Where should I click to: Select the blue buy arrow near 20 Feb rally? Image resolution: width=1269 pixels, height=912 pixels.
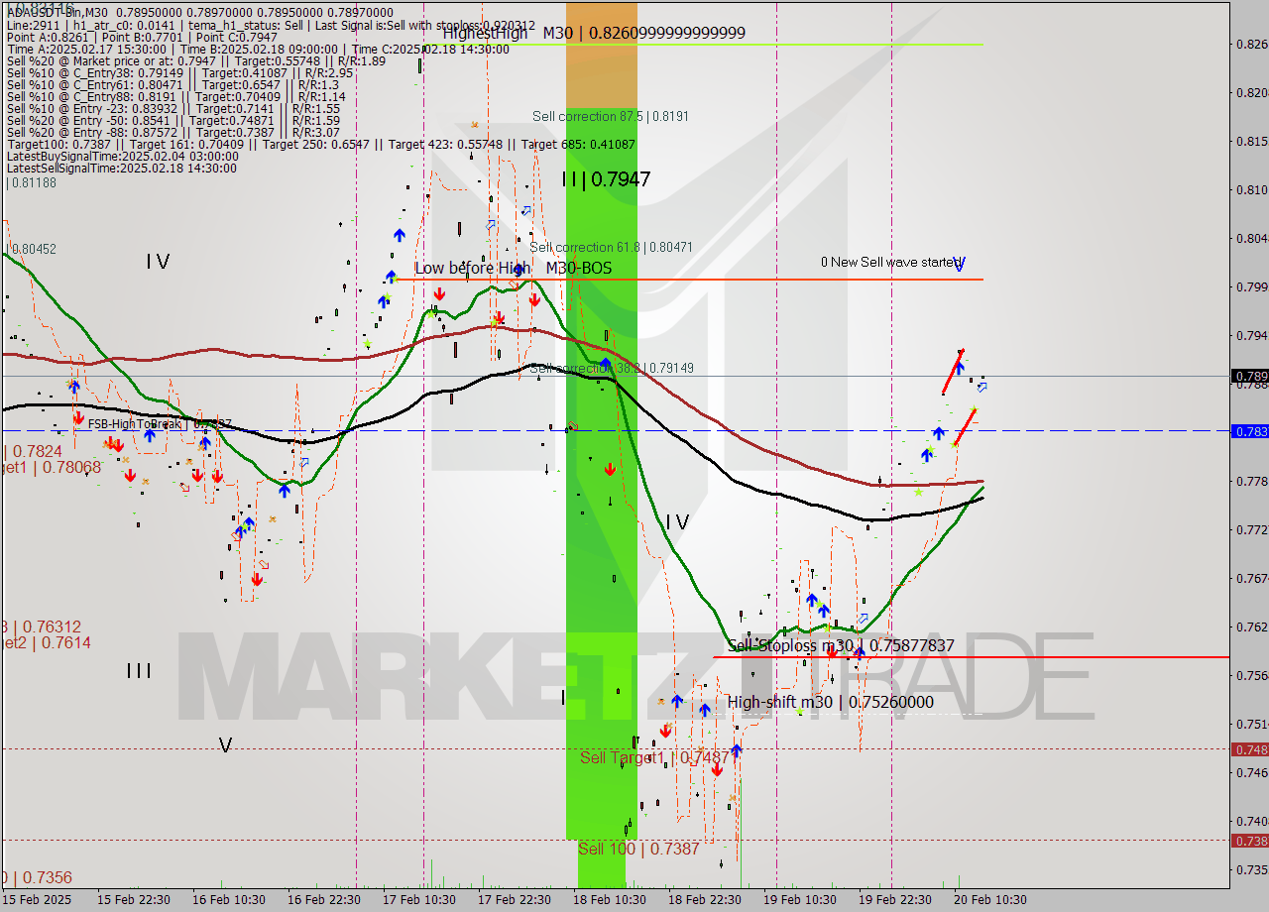[x=939, y=432]
